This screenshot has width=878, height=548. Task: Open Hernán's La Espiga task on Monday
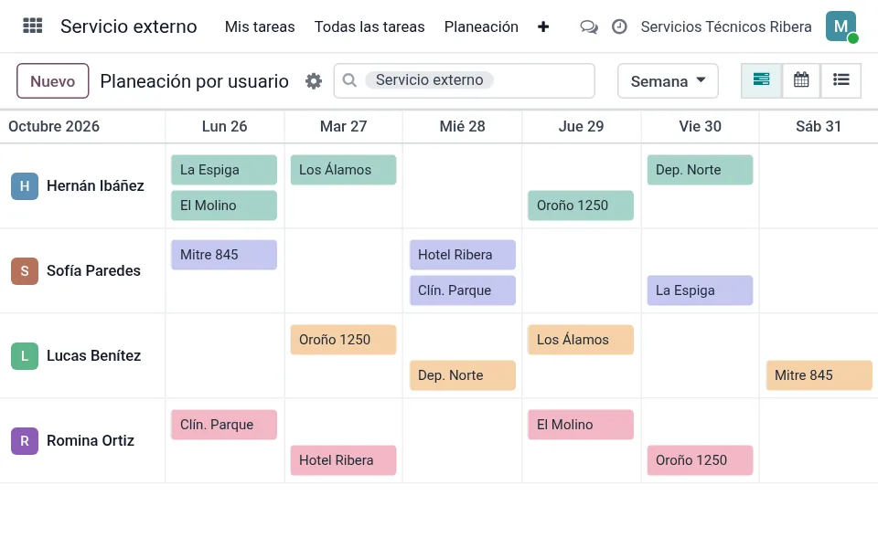point(224,170)
